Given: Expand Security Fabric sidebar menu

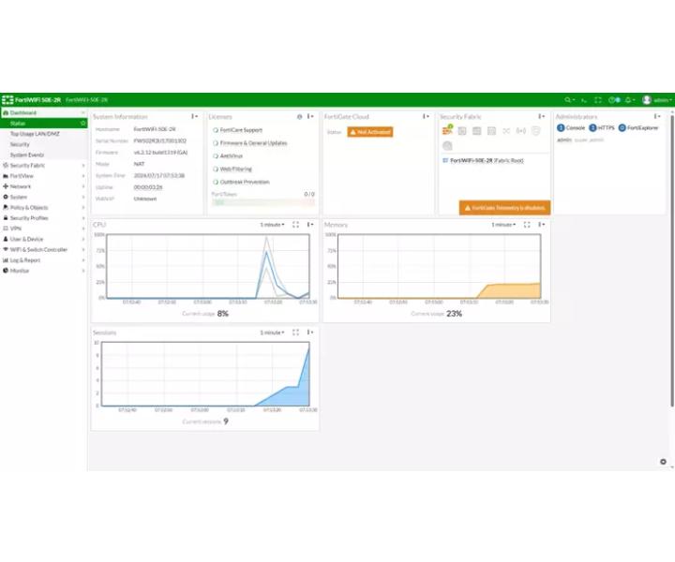Looking at the screenshot, I should pos(43,165).
